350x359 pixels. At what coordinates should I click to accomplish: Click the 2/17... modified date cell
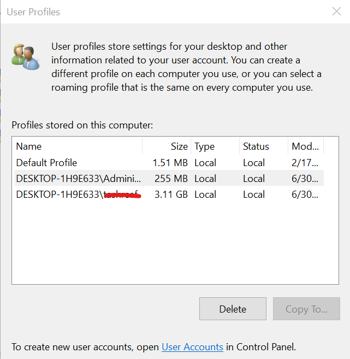305,163
